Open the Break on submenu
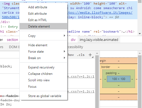The width and height of the screenshot is (142, 108). pyautogui.click(x=43, y=58)
